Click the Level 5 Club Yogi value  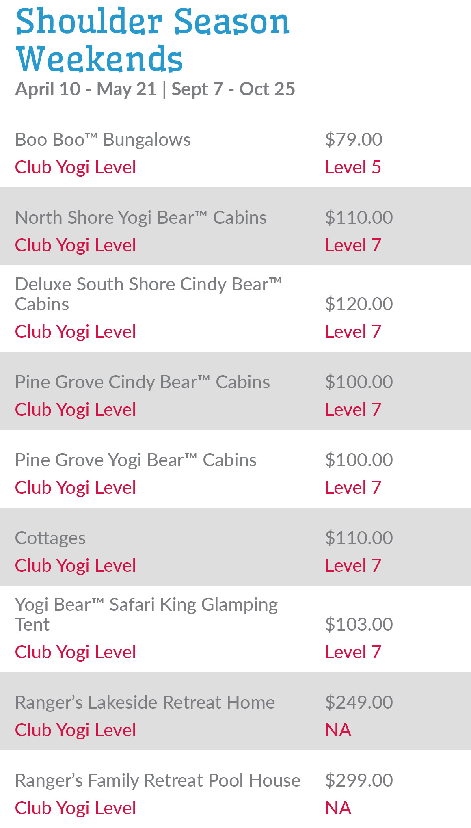pos(353,167)
